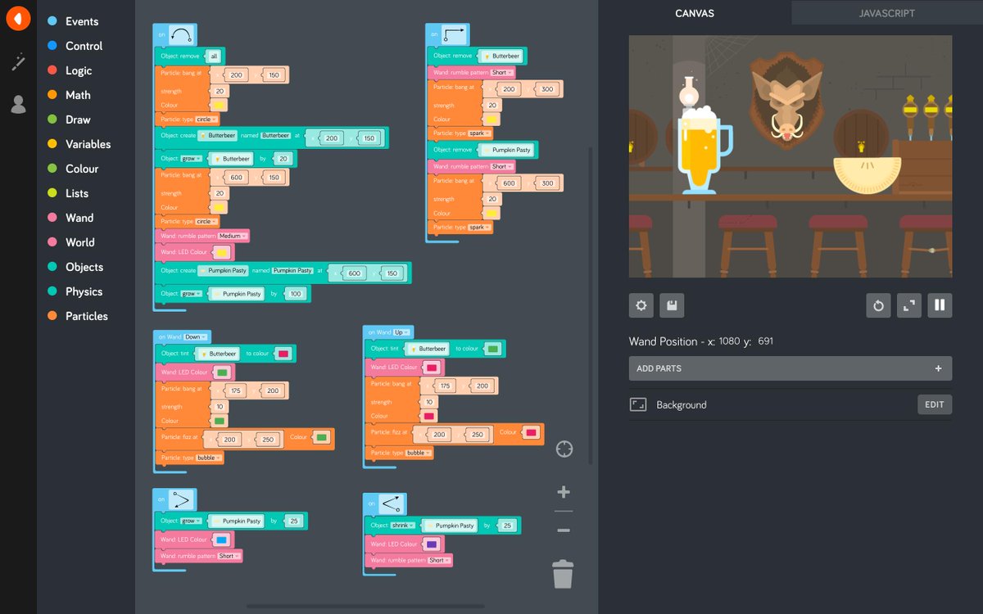Switch to the JAVASCRIPT tab
The image size is (983, 614).
tap(886, 13)
